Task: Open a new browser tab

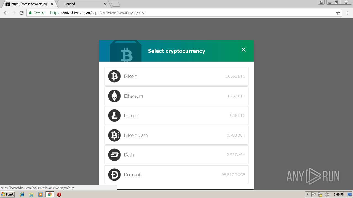Action: [x=116, y=4]
